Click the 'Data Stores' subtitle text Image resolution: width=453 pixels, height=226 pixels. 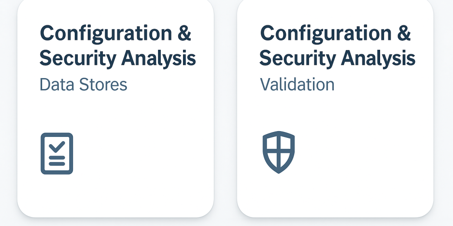pos(83,85)
